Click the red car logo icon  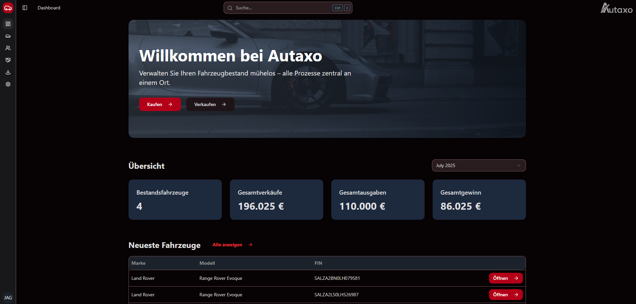tap(8, 8)
